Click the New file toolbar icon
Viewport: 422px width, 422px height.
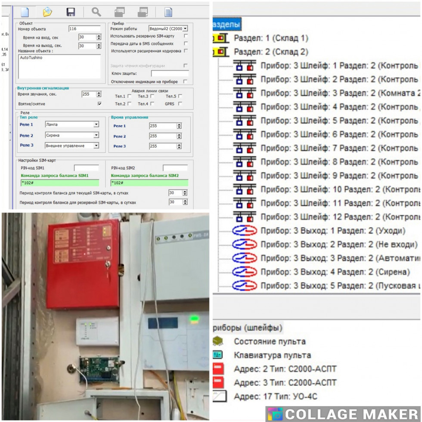pyautogui.click(x=25, y=12)
